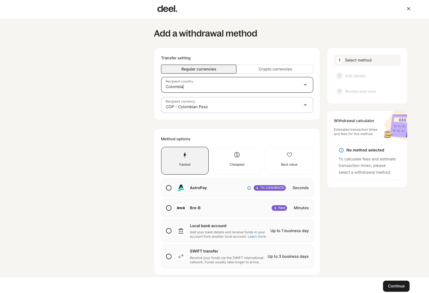
Task: Select the Bre-B radio button
Action: coord(169,208)
